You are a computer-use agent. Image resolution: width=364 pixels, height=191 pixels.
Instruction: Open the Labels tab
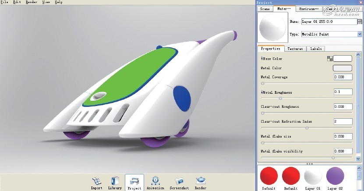[315, 49]
